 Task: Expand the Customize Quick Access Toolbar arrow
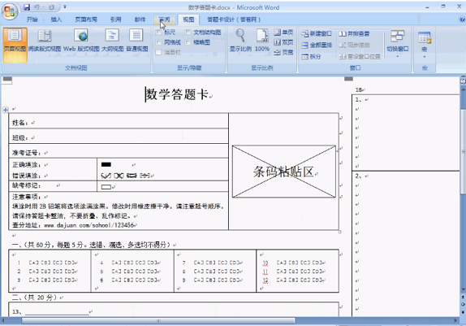point(65,7)
